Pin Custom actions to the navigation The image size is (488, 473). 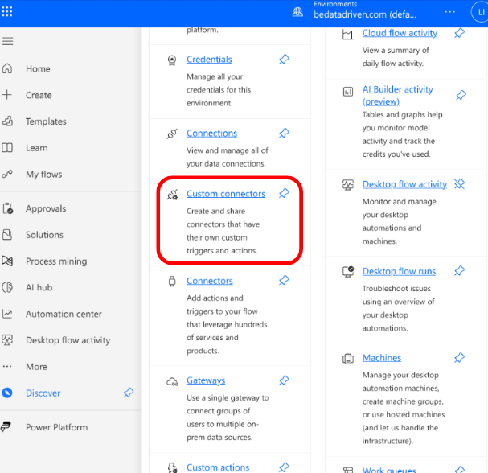(x=284, y=467)
